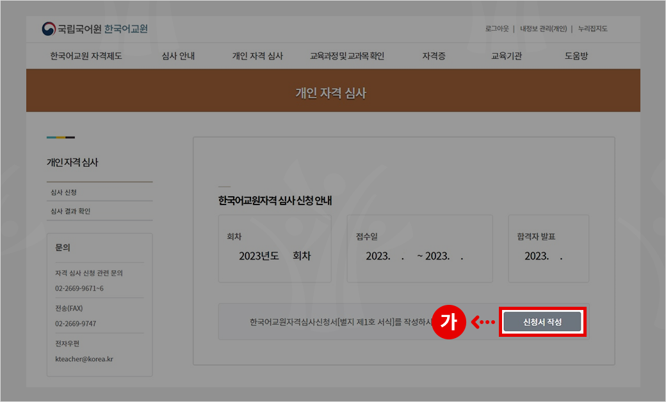Click the kteacher@korea.kr email address
The height and width of the screenshot is (402, 666).
coord(84,359)
